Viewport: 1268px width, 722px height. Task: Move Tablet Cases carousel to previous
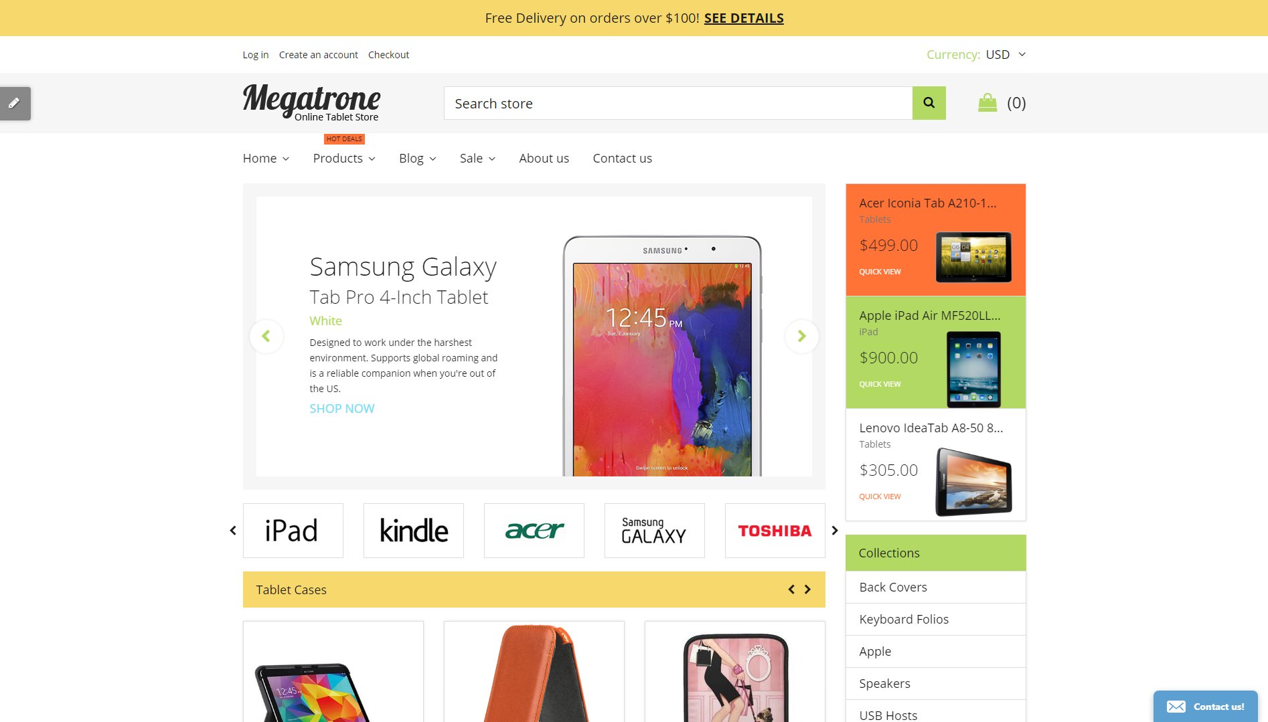tap(791, 590)
